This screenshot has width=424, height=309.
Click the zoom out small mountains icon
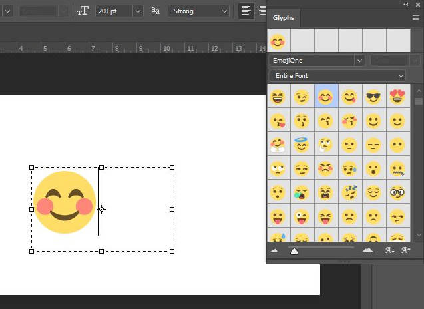[x=274, y=250]
